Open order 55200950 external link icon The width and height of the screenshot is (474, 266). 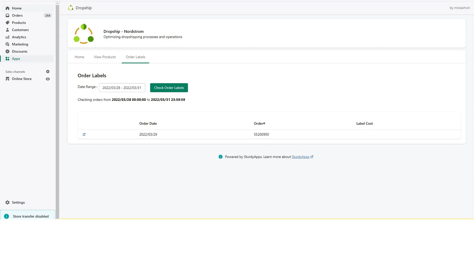pyautogui.click(x=84, y=134)
